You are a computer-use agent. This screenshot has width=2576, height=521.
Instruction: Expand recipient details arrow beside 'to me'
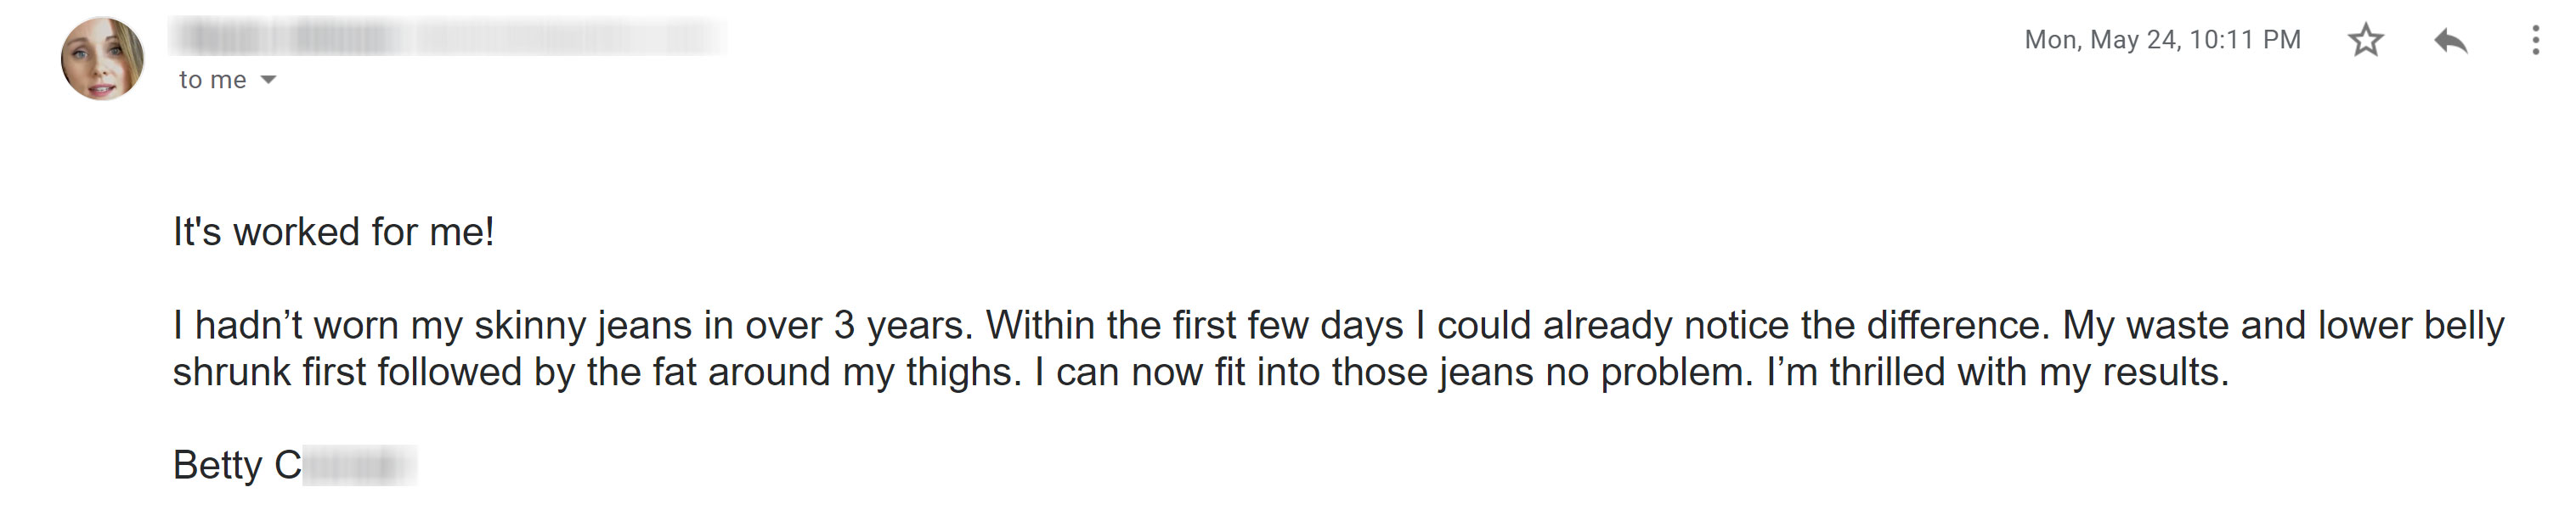268,80
